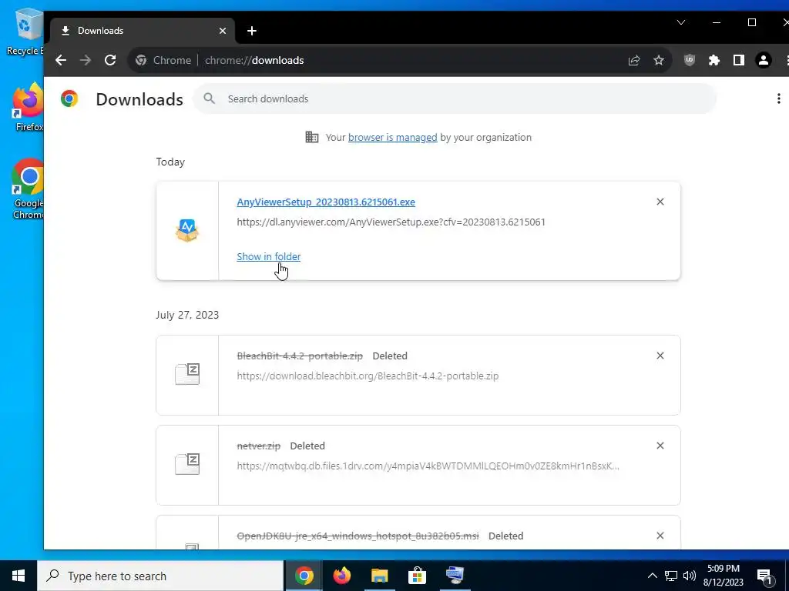The image size is (789, 591).
Task: Open the Google Chrome desktop shortcut
Action: pyautogui.click(x=28, y=189)
